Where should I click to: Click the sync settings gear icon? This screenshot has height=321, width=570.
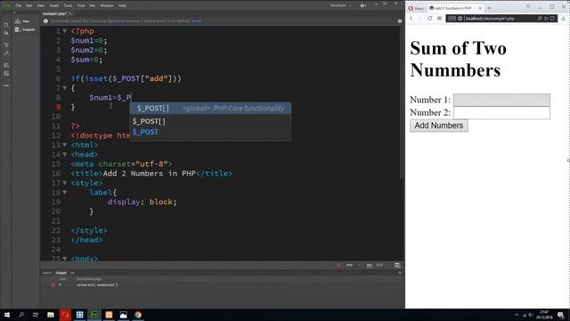pos(362,5)
